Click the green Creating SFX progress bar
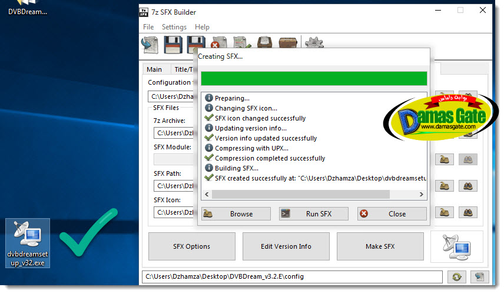 coord(314,79)
